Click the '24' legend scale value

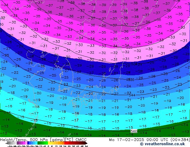(65, 146)
